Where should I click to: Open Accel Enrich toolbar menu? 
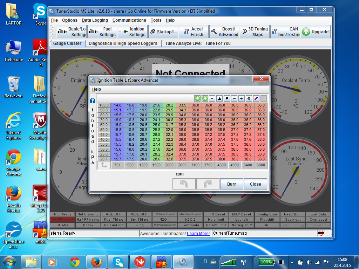[194, 32]
